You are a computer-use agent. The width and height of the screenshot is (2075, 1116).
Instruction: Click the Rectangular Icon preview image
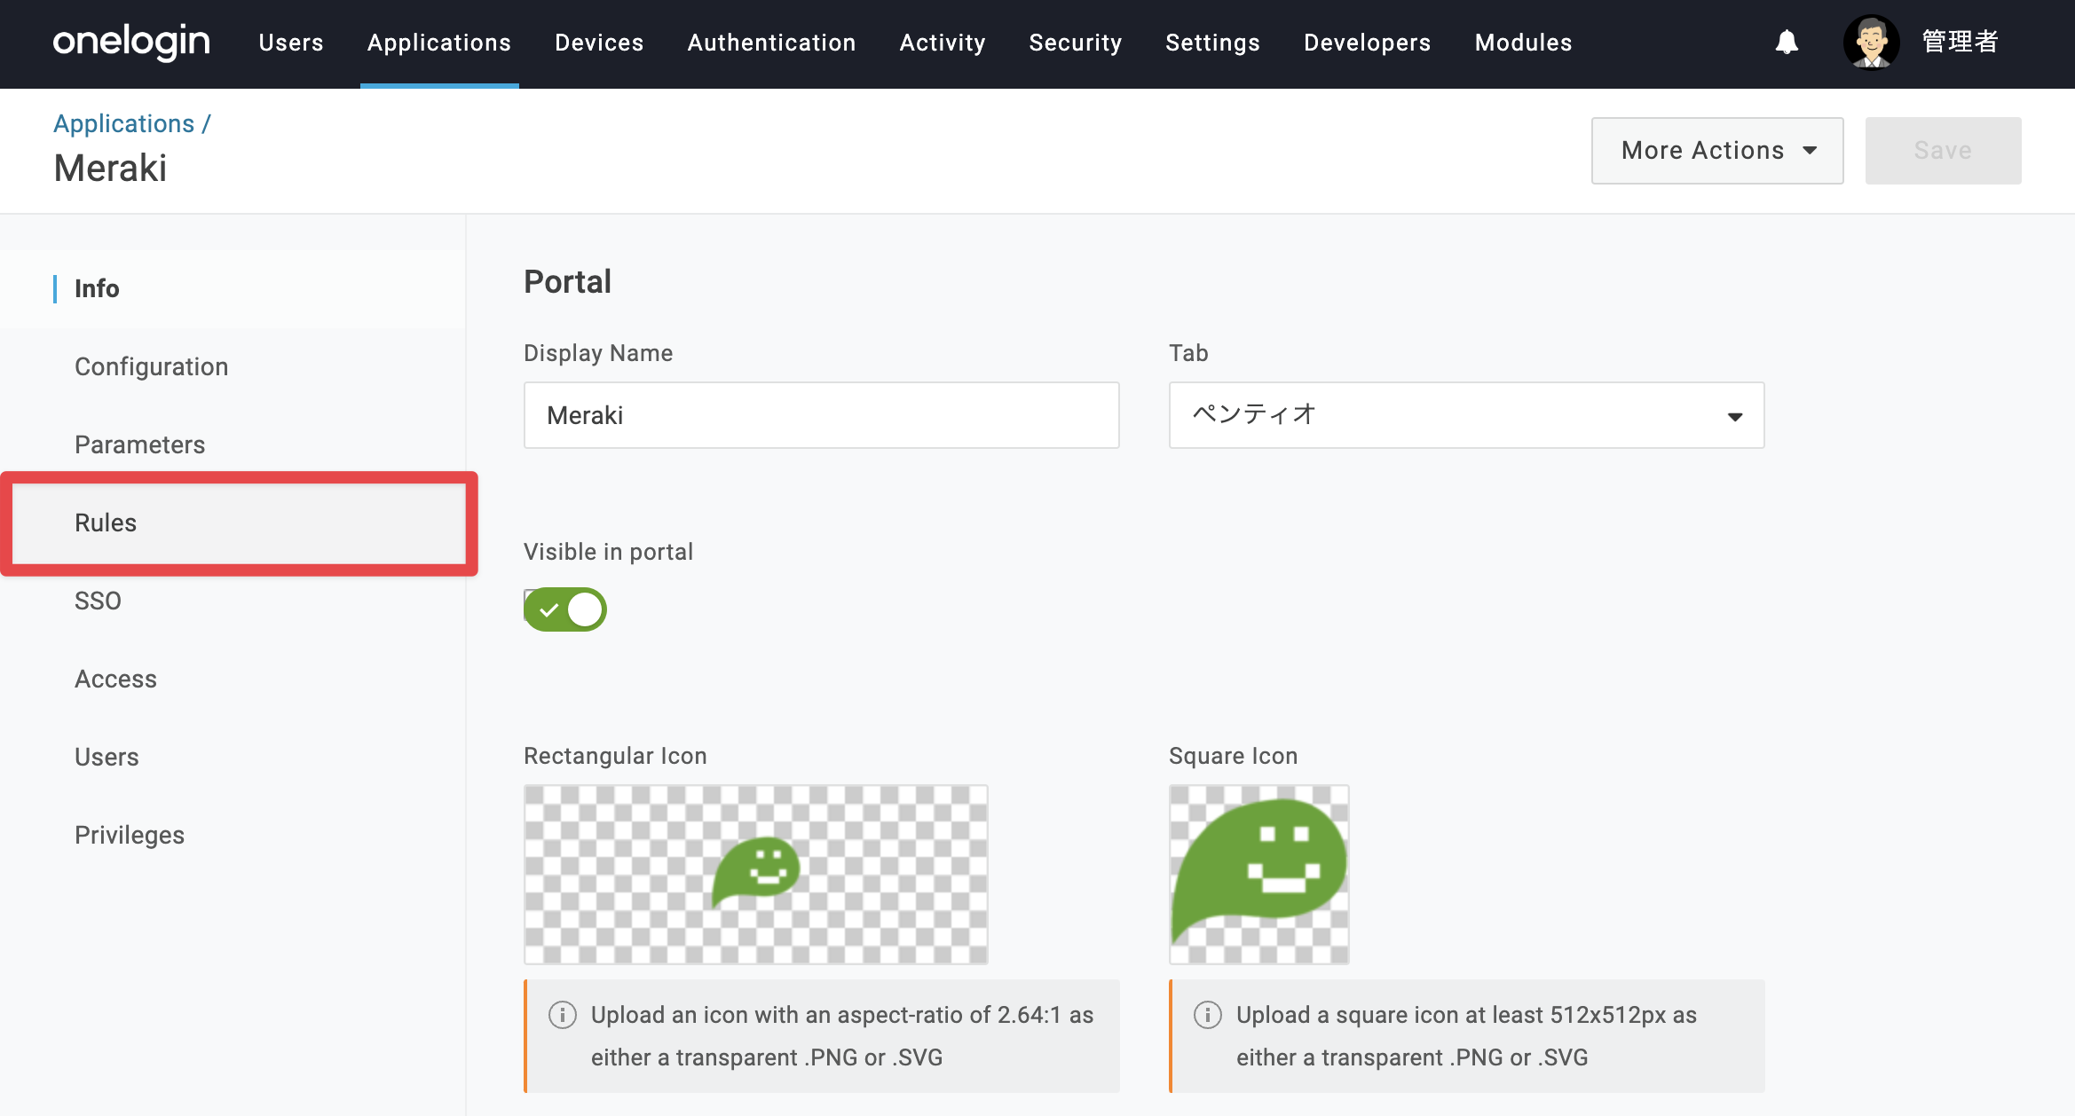[x=755, y=875]
